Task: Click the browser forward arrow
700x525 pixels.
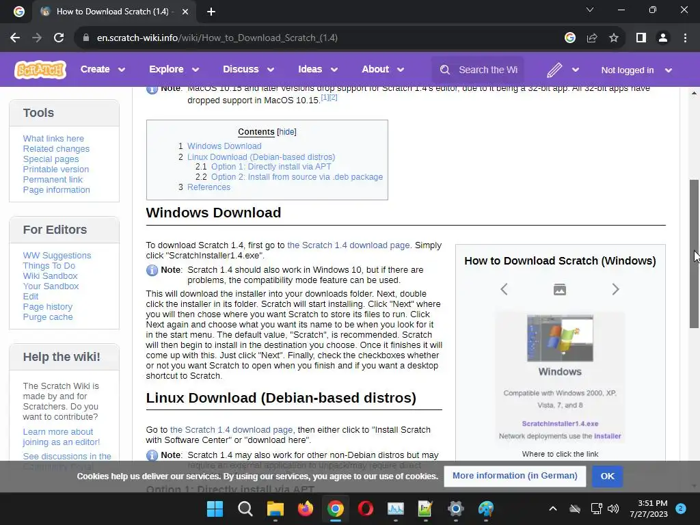Action: point(37,38)
